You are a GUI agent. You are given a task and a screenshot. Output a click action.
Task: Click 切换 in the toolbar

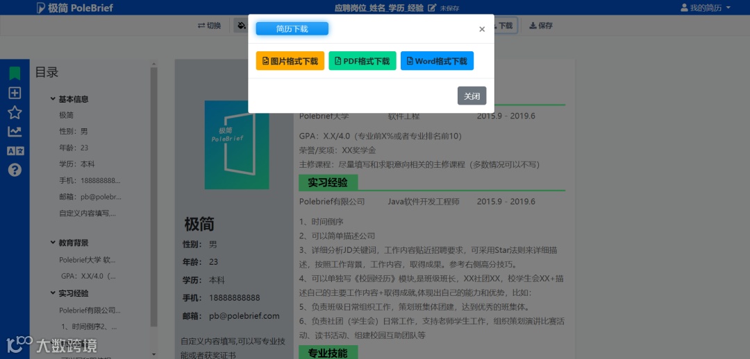pyautogui.click(x=209, y=26)
